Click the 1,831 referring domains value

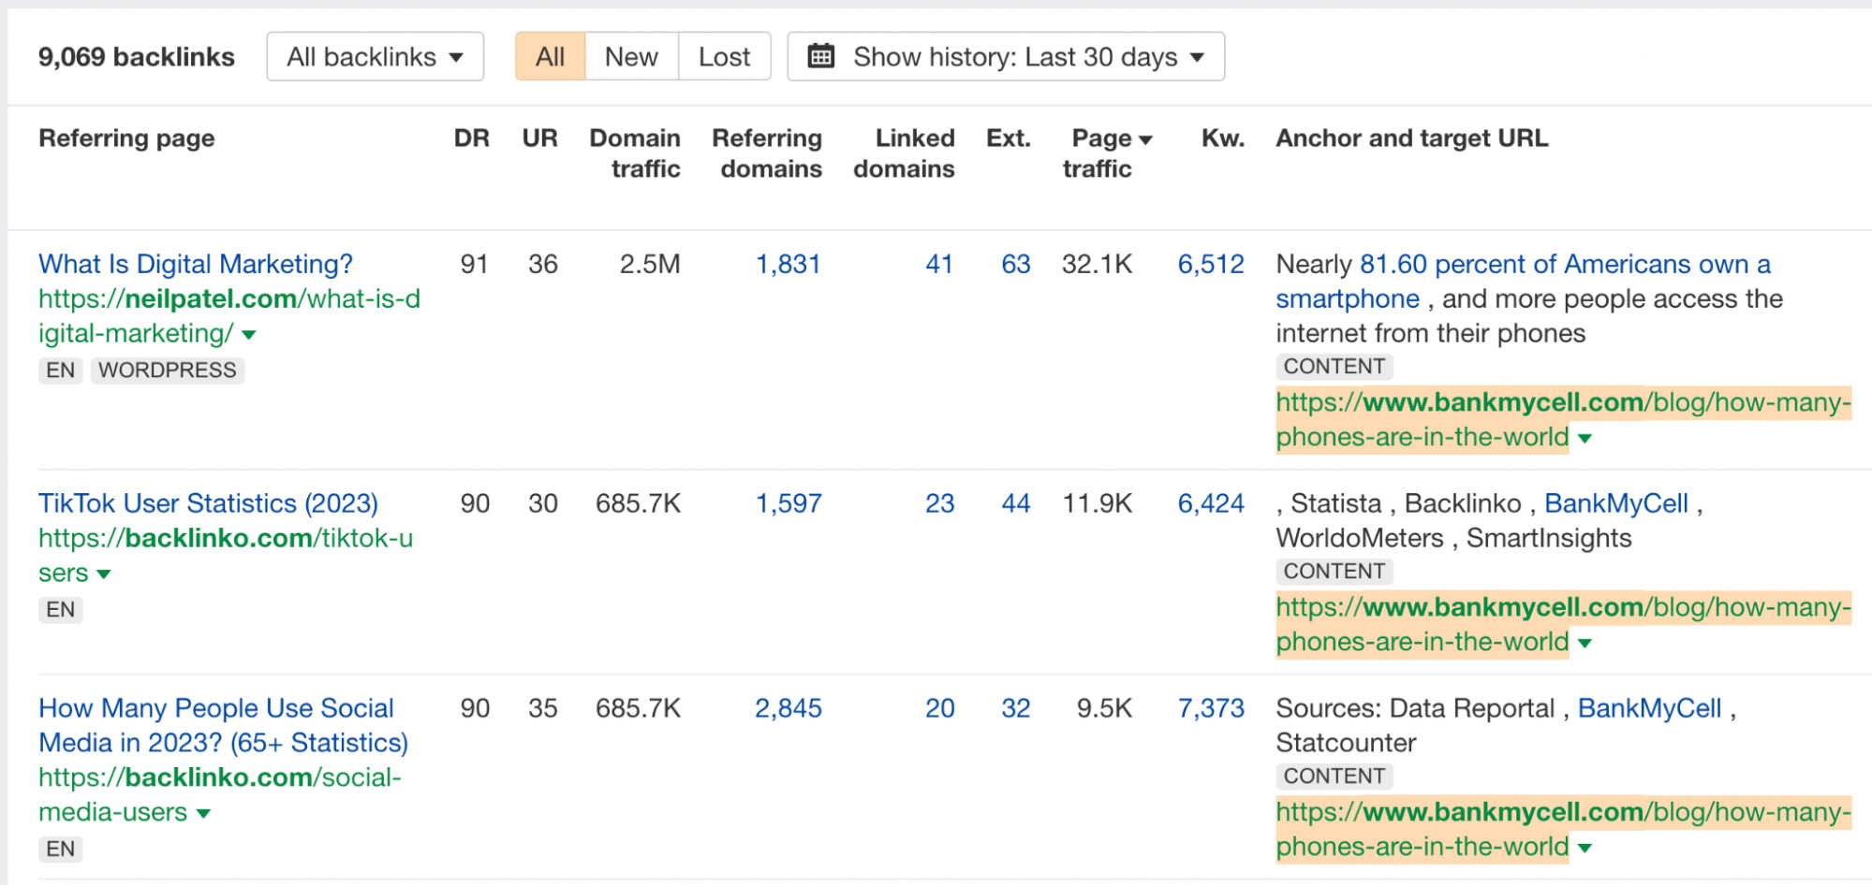point(789,264)
